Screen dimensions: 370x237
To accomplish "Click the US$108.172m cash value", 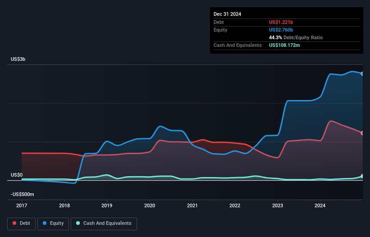I will coord(284,45).
